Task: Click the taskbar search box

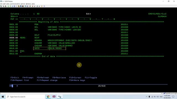Action: (x=25, y=97)
